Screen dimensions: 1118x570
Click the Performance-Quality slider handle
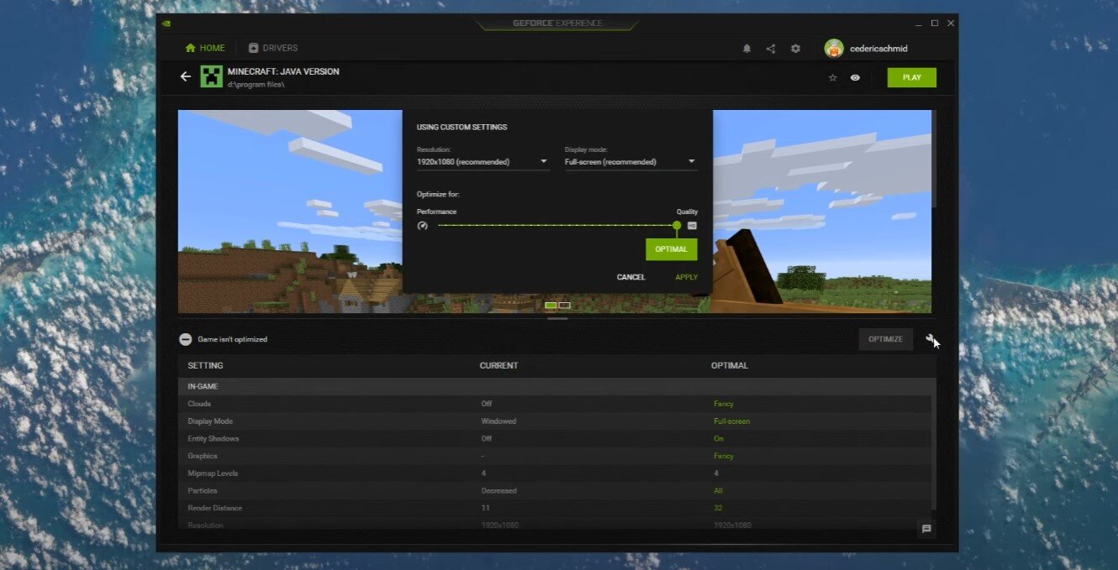coord(677,225)
